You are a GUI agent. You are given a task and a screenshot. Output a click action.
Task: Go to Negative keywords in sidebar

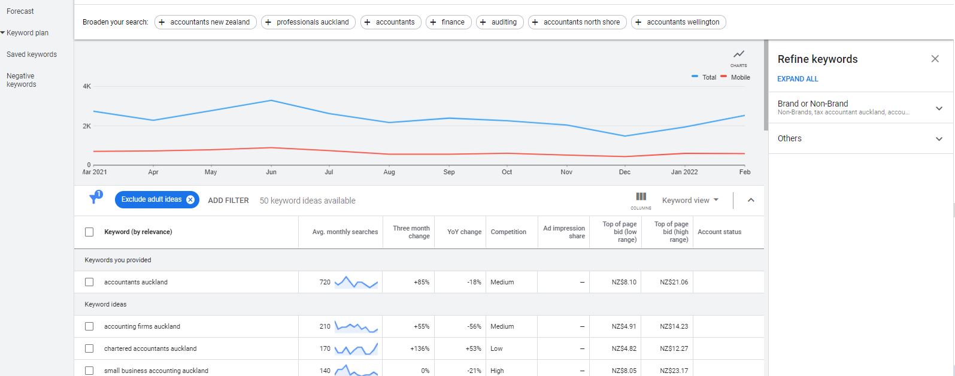(x=22, y=80)
